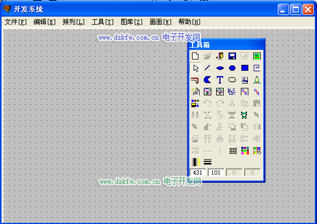Toggle the grid display icon

point(232,151)
